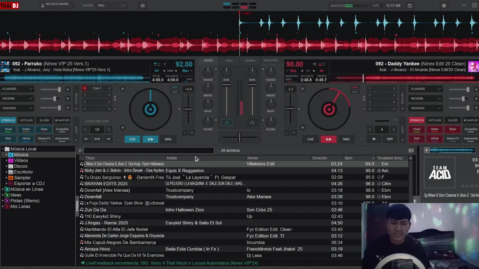Open FLANGER effect dropdown on right deck
The height and width of the screenshot is (269, 479).
[x=426, y=89]
